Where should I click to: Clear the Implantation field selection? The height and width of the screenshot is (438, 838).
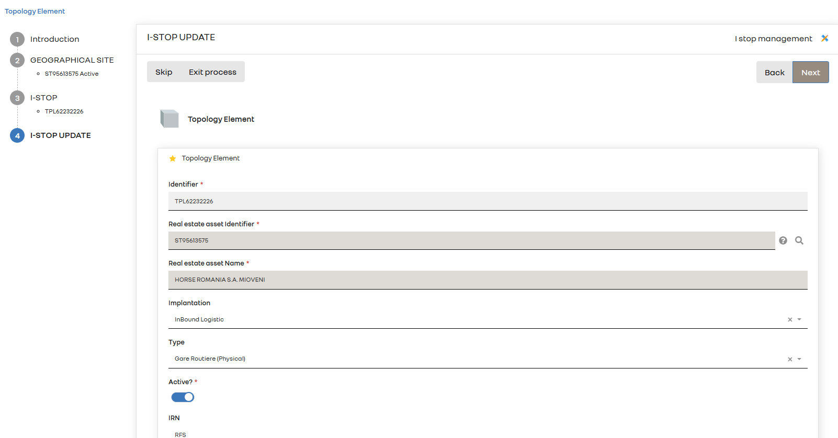pyautogui.click(x=790, y=319)
